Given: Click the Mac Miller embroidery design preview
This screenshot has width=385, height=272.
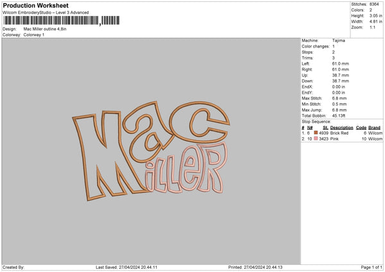Looking at the screenshot, I should (151, 151).
